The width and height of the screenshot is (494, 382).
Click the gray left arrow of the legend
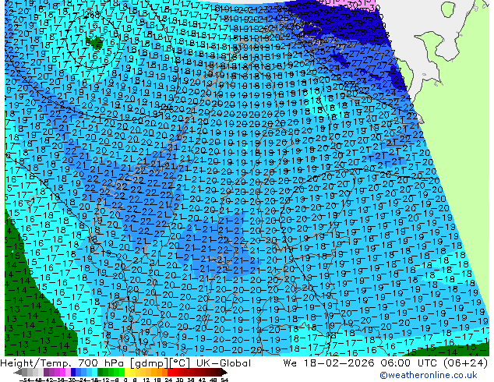tap(18, 372)
